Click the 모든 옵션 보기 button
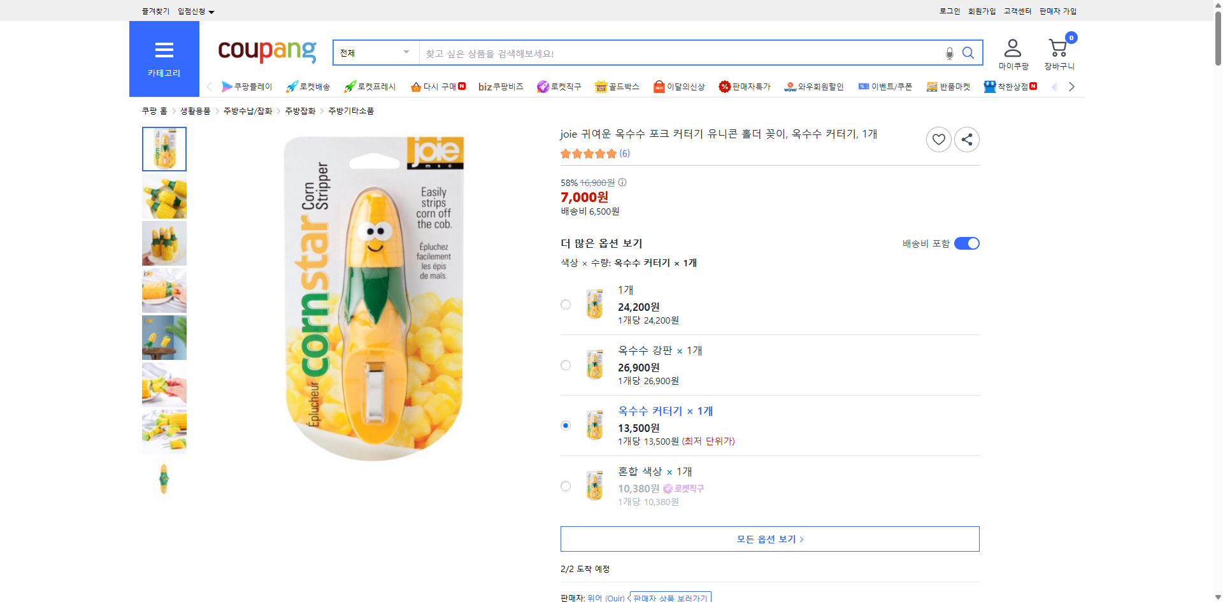The image size is (1223, 602). click(x=769, y=538)
